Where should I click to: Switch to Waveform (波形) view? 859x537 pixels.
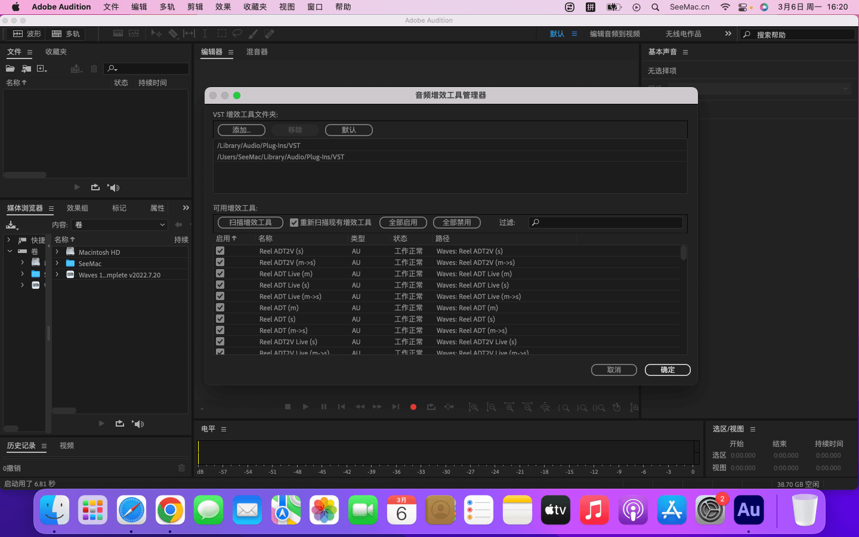coord(27,34)
